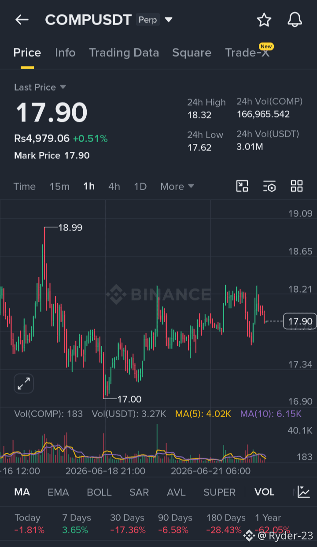
Task: Select the Time chart interval
Action: click(x=25, y=187)
